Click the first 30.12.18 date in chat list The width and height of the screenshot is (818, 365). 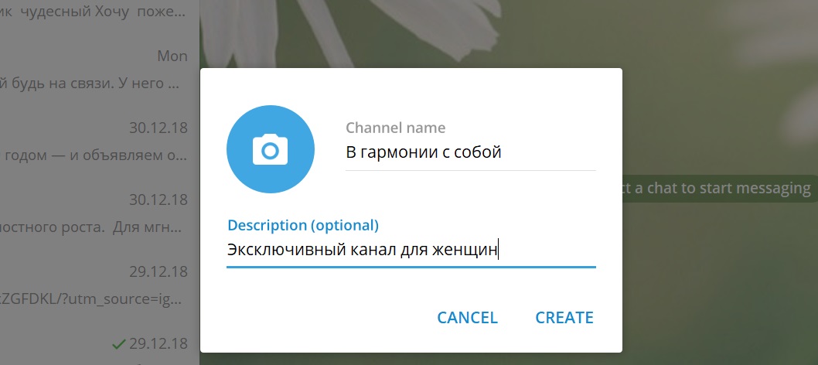[x=158, y=128]
